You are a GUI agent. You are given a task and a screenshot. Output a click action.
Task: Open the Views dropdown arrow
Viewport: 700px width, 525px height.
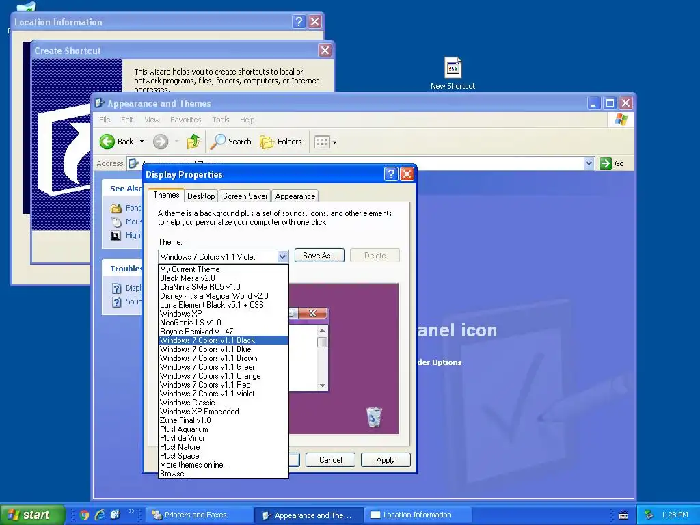(x=335, y=142)
